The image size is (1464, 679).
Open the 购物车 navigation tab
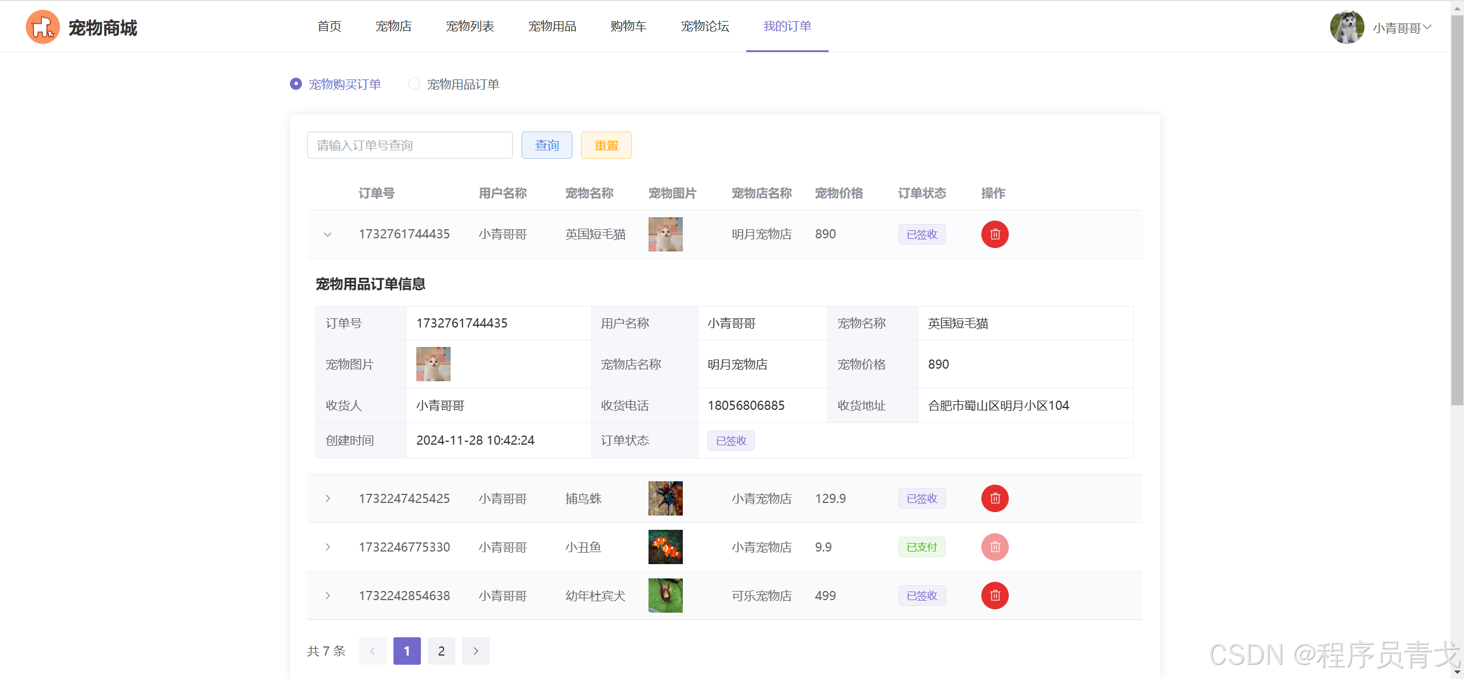point(628,26)
